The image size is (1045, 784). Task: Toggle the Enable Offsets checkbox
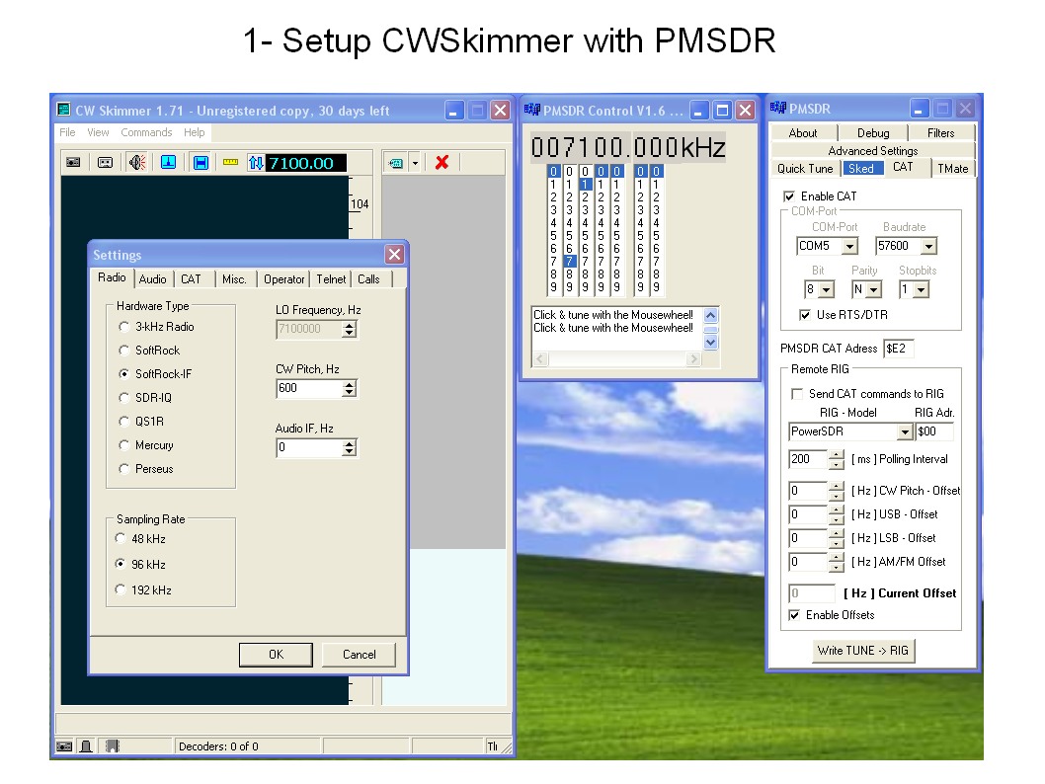point(794,615)
